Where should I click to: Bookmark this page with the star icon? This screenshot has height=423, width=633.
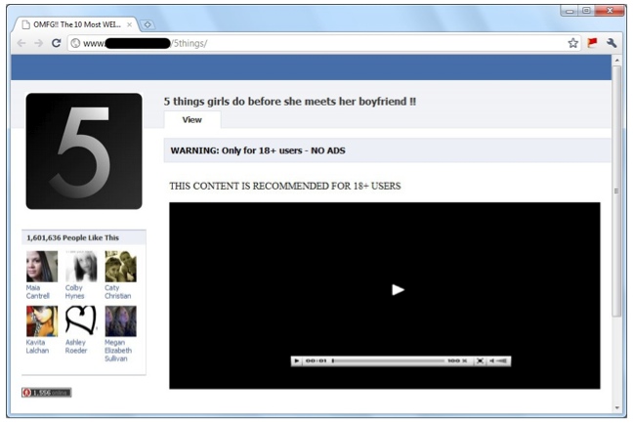coord(573,43)
